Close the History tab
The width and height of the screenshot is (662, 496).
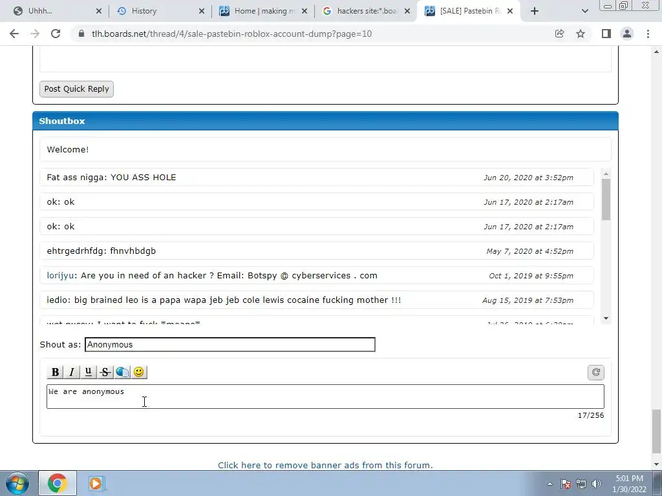pyautogui.click(x=202, y=11)
